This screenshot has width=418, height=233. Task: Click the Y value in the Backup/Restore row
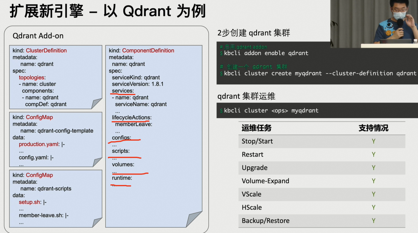click(x=374, y=221)
